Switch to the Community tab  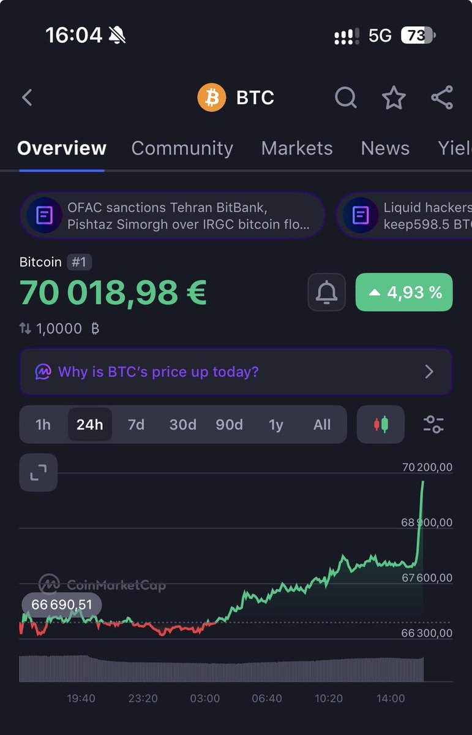[x=182, y=148]
